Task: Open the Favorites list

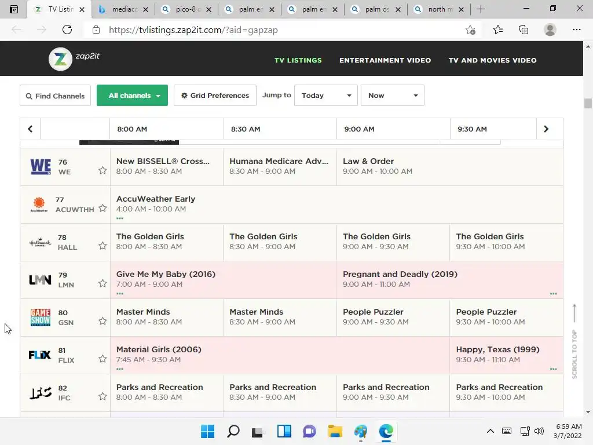Action: click(x=498, y=30)
